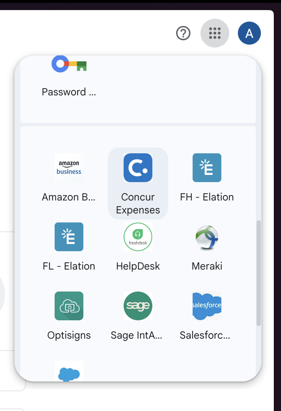This screenshot has width=281, height=411.
Task: Open the partially visible blue cloud app
Action: point(69,371)
